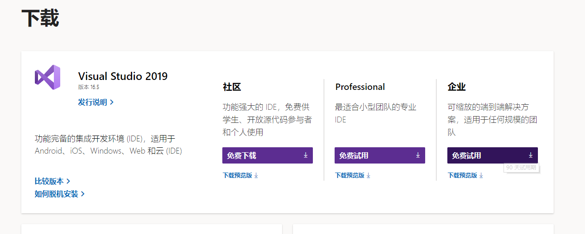The image size is (585, 234).
Task: Click download arrow icon on 社区 免费下载 button
Action: click(x=306, y=155)
